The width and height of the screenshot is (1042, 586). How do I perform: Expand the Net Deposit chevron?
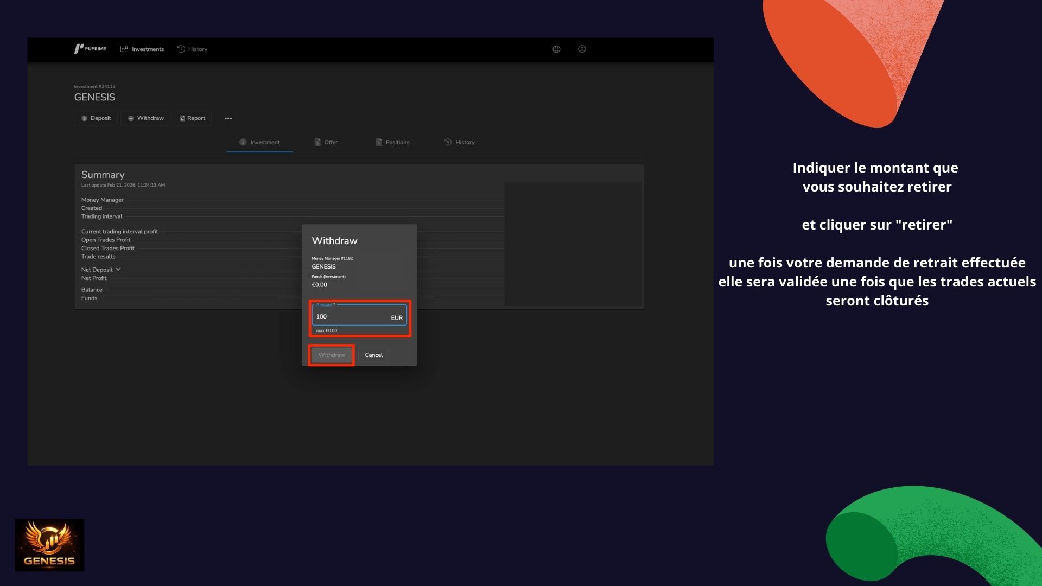(118, 270)
